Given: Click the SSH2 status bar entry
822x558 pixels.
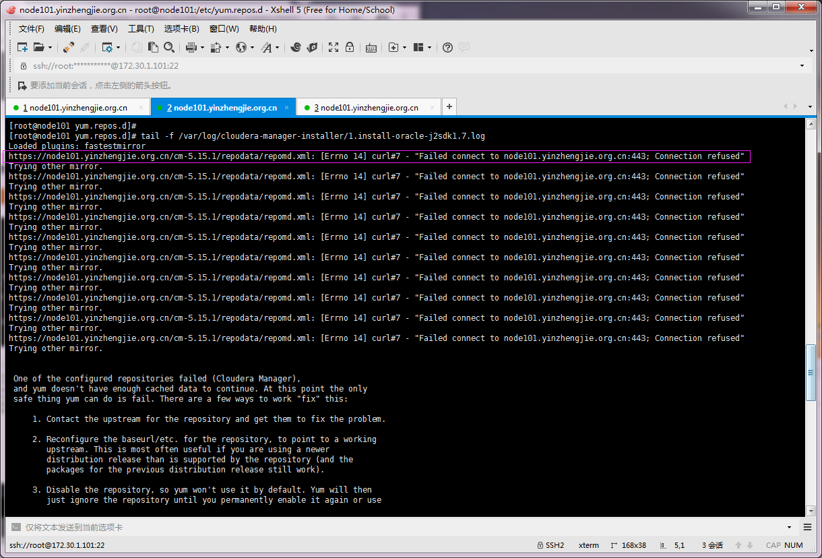Looking at the screenshot, I should tap(550, 545).
